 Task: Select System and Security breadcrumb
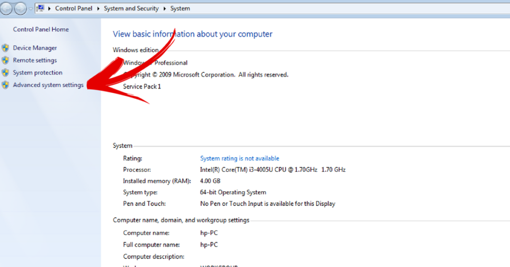pos(131,8)
